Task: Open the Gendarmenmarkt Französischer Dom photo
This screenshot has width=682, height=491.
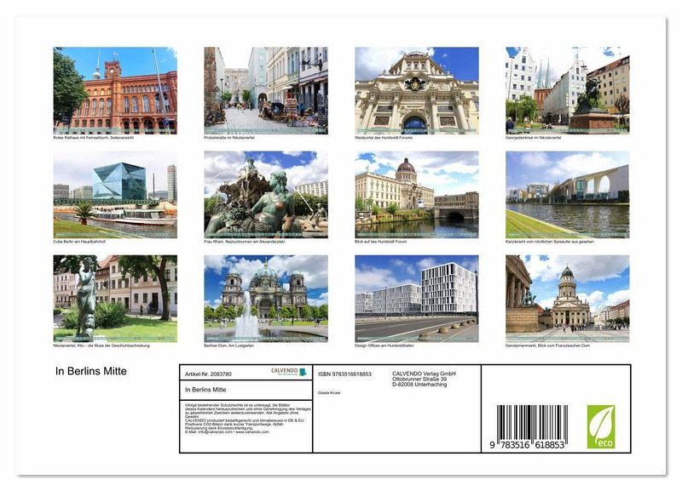Action: 567,299
